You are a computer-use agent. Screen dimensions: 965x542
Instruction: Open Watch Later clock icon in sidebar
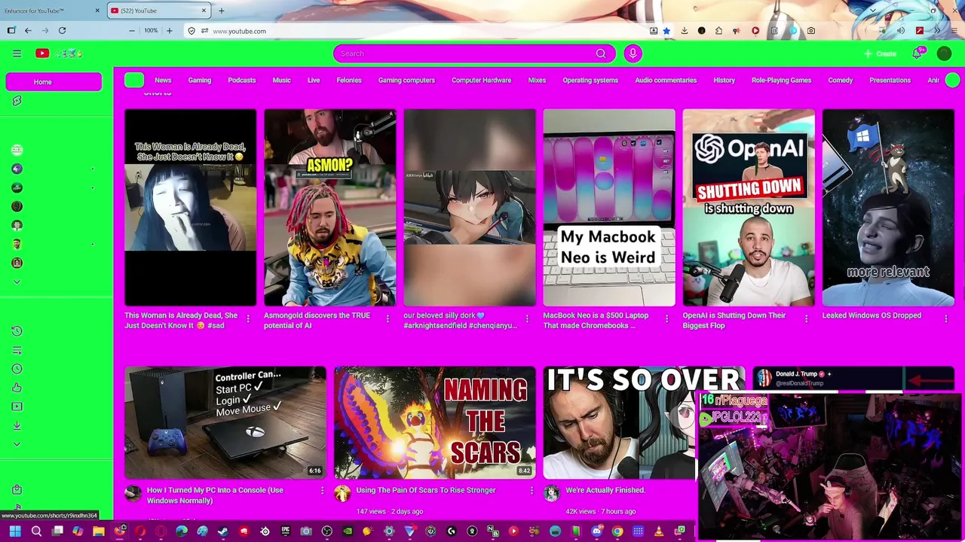click(17, 369)
